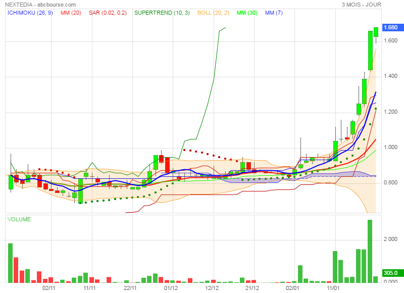The width and height of the screenshot is (404, 293).
Task: Click the current volume tag 305.0
Action: tap(393, 273)
